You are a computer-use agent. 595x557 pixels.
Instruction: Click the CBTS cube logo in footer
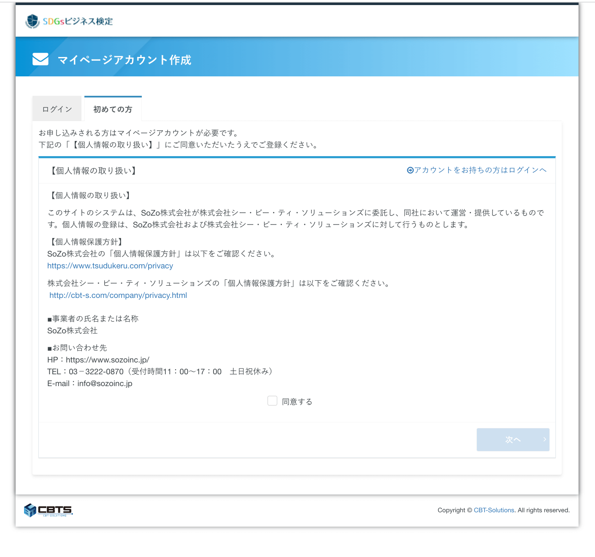[x=30, y=510]
